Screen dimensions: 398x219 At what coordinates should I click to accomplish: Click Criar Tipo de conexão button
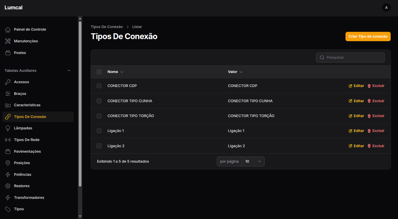[368, 36]
